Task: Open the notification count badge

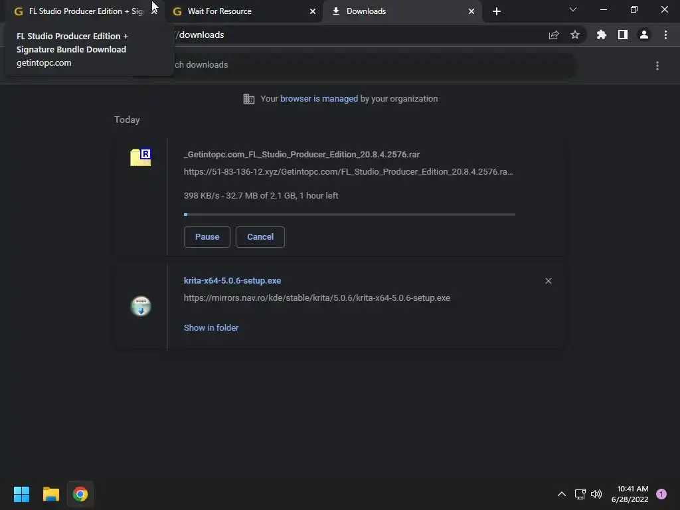Action: tap(661, 494)
